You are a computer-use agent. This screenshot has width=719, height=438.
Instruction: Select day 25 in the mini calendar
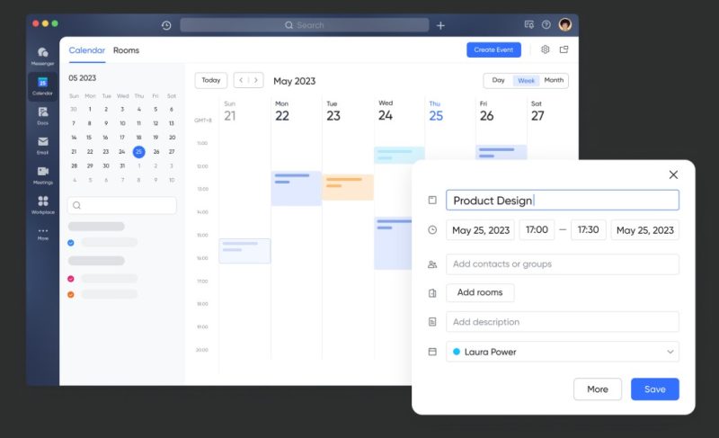[x=139, y=152]
